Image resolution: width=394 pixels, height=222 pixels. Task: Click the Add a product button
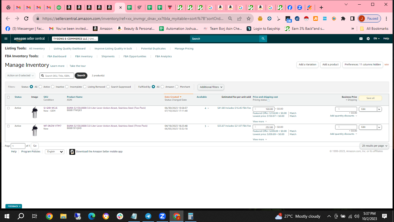(331, 65)
